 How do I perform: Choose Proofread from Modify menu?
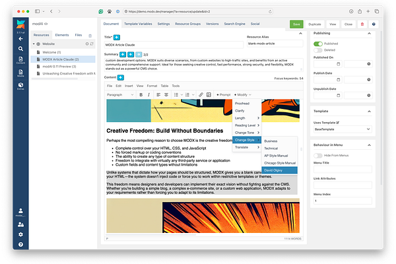click(x=247, y=104)
